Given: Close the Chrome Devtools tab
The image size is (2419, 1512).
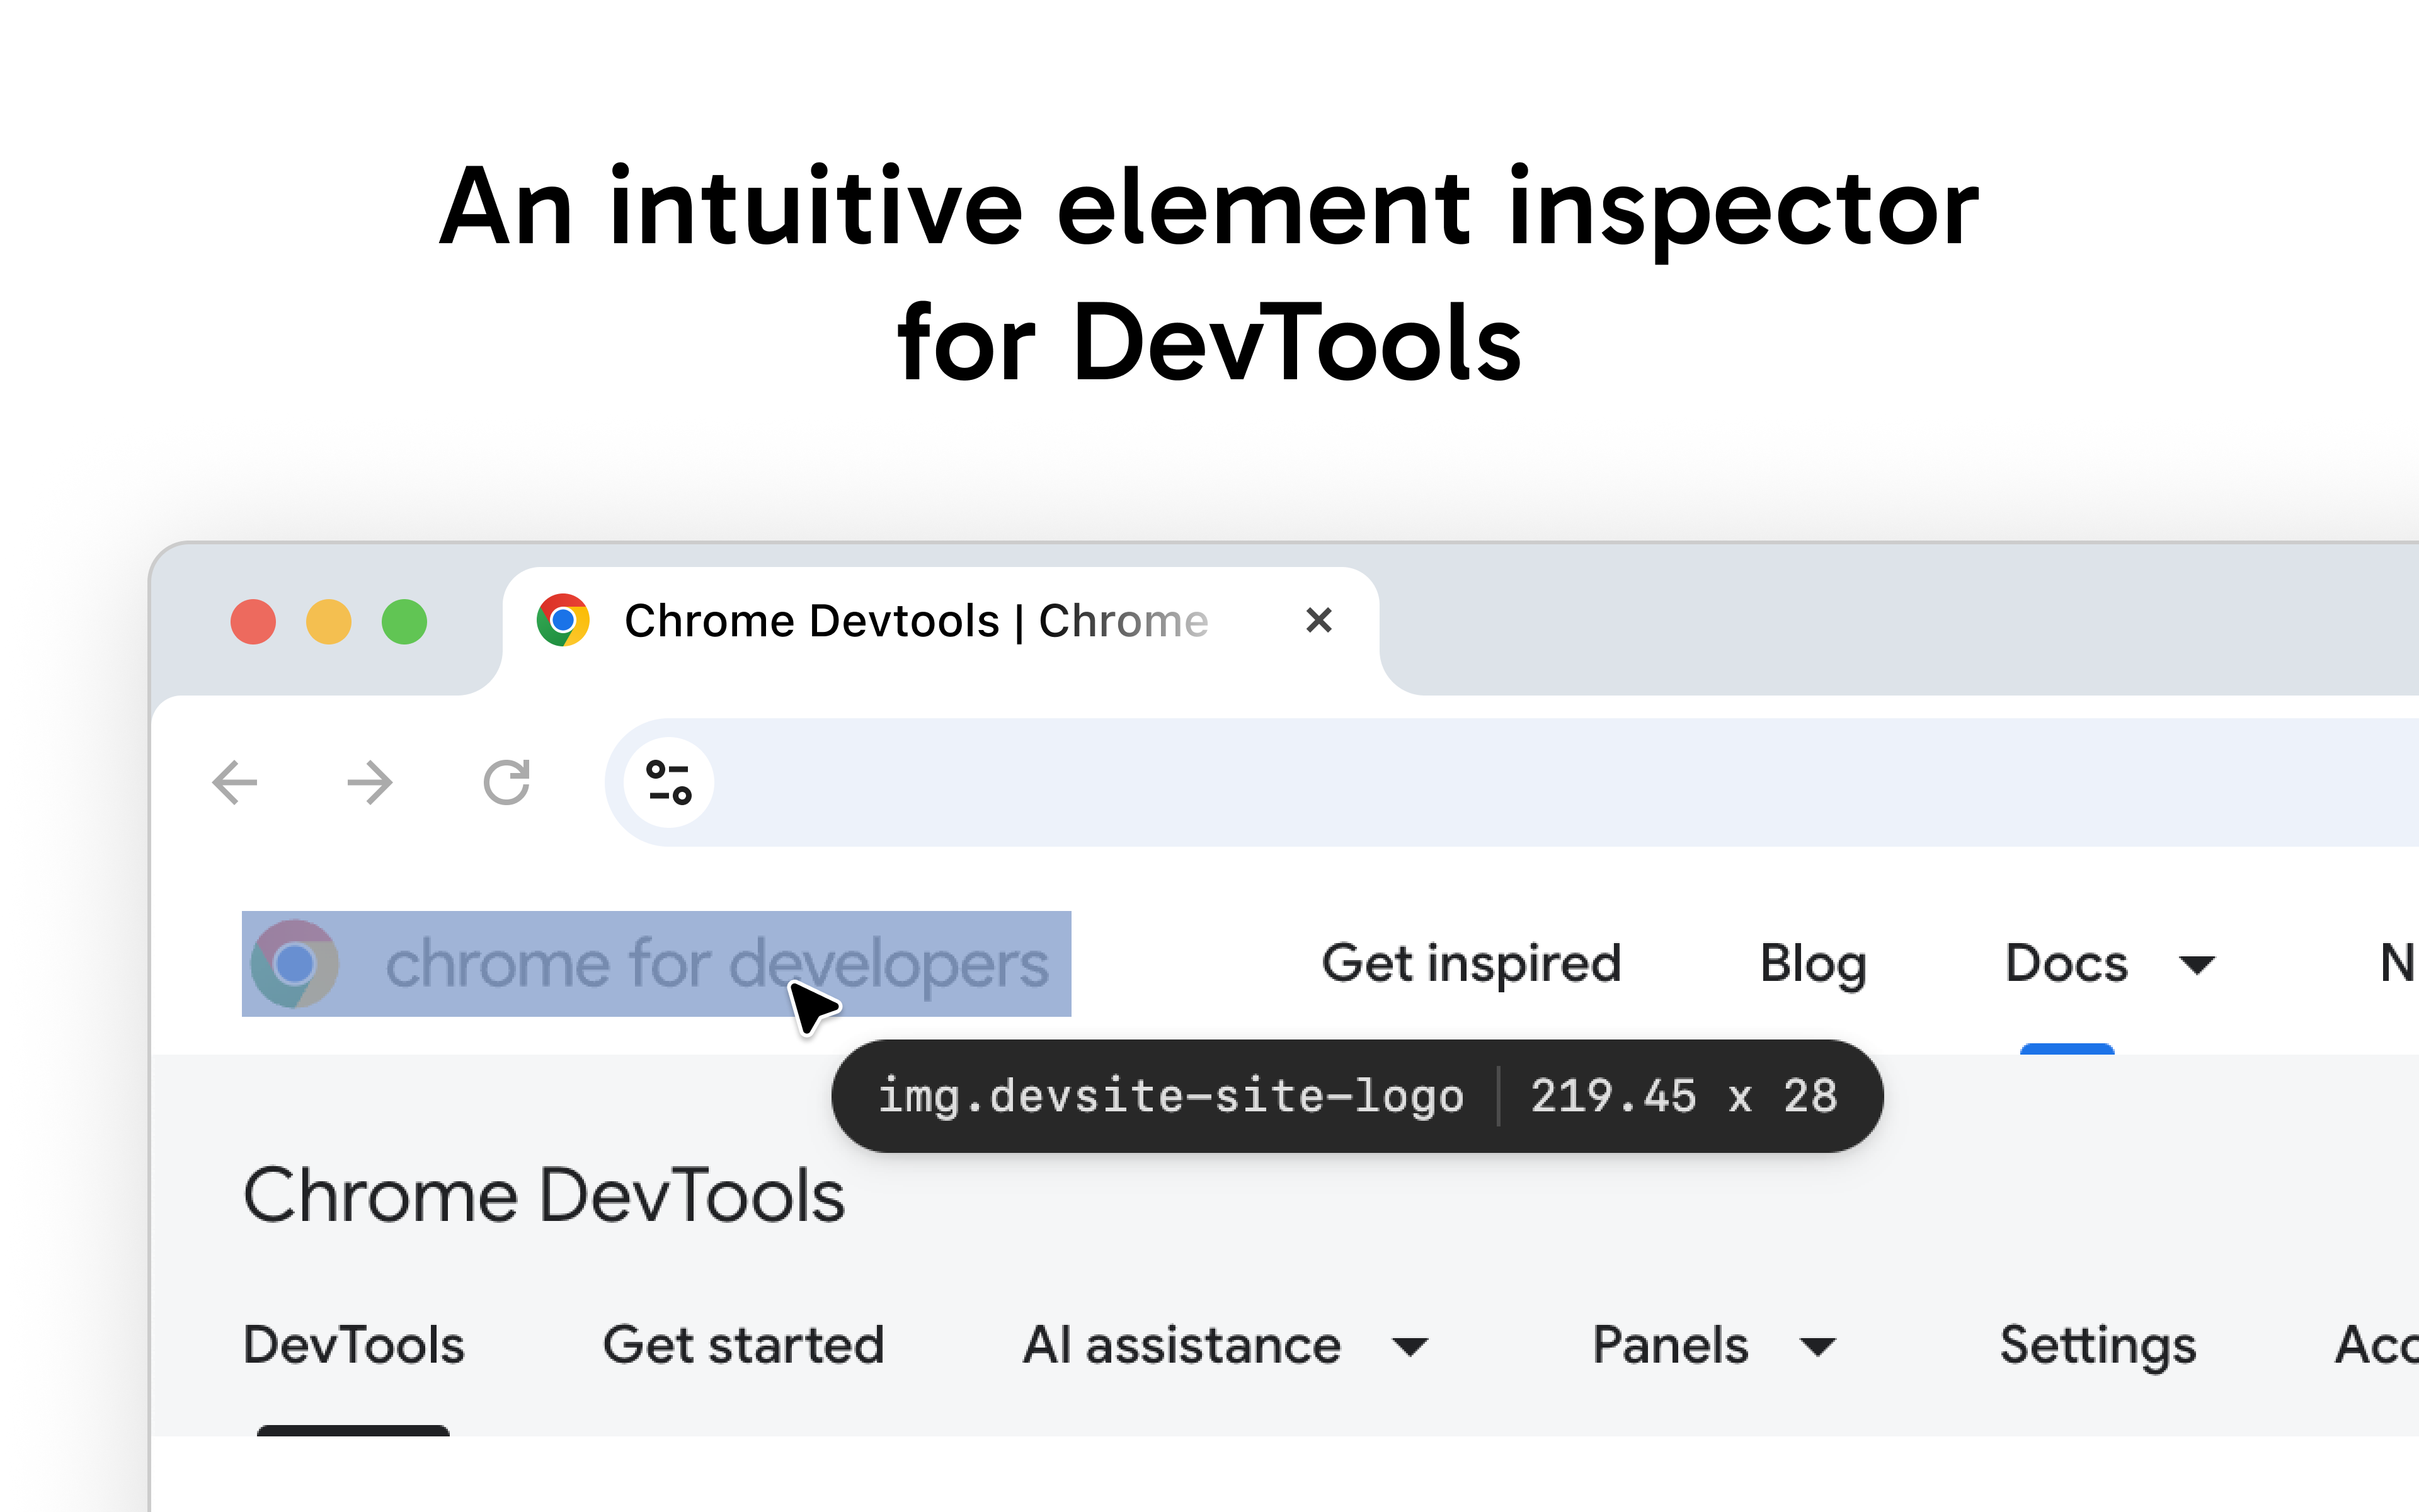Looking at the screenshot, I should coord(1318,620).
